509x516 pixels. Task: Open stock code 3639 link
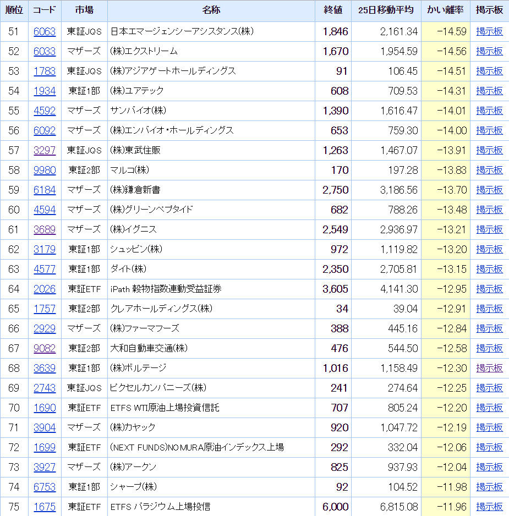pos(45,368)
